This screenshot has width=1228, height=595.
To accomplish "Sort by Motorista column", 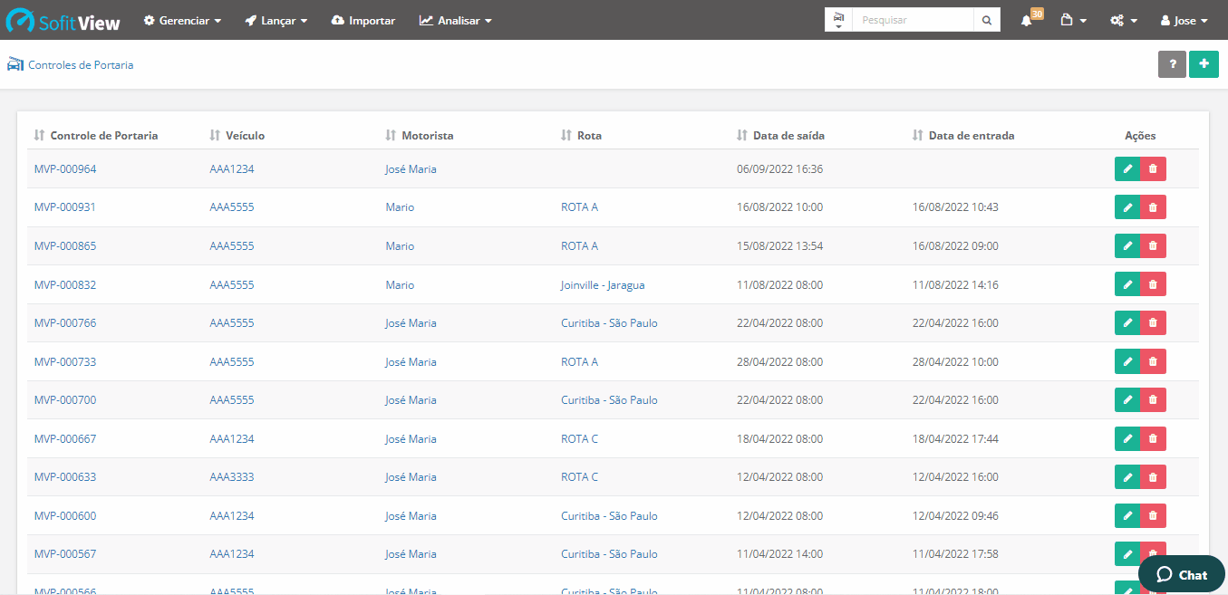I will coord(420,136).
